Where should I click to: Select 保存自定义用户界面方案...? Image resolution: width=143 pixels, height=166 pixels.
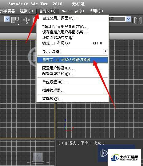73,32
